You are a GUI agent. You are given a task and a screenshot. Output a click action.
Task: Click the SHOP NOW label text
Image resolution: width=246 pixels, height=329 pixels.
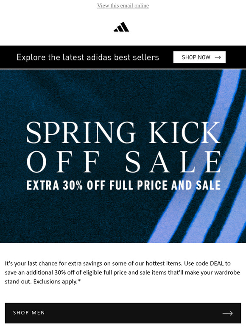point(196,57)
